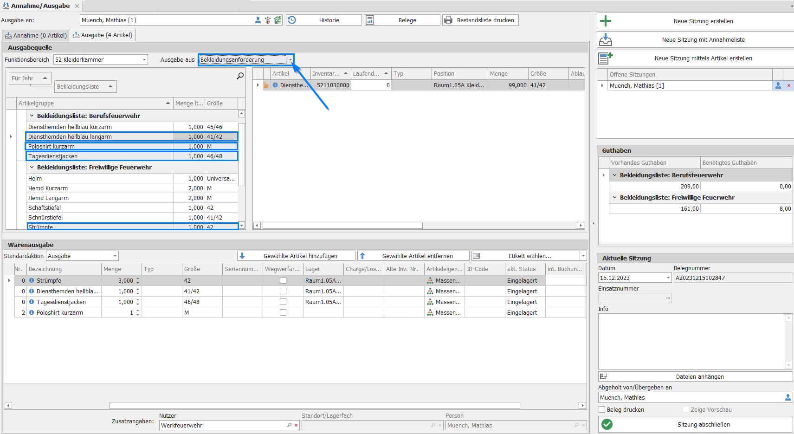The height and width of the screenshot is (434, 794).
Task: Click the Dateien anhängen attachment icon
Action: tap(603, 376)
